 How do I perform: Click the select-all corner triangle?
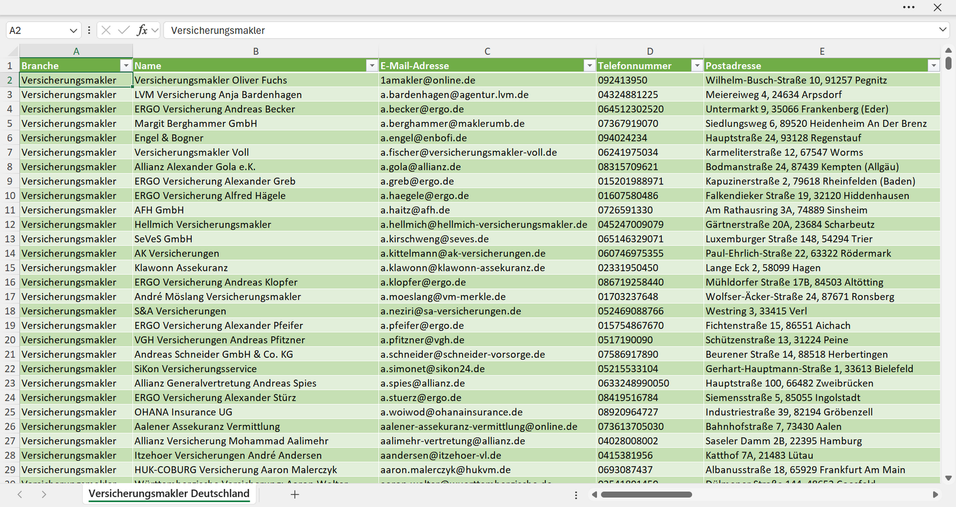click(x=11, y=51)
